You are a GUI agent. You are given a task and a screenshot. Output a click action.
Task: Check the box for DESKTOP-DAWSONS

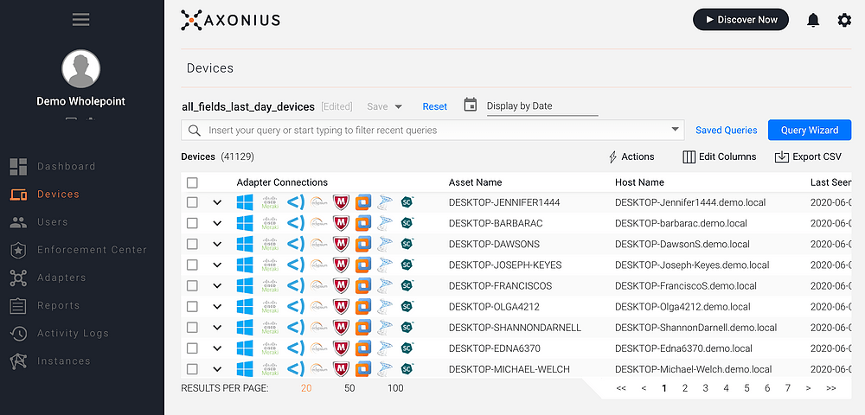192,244
